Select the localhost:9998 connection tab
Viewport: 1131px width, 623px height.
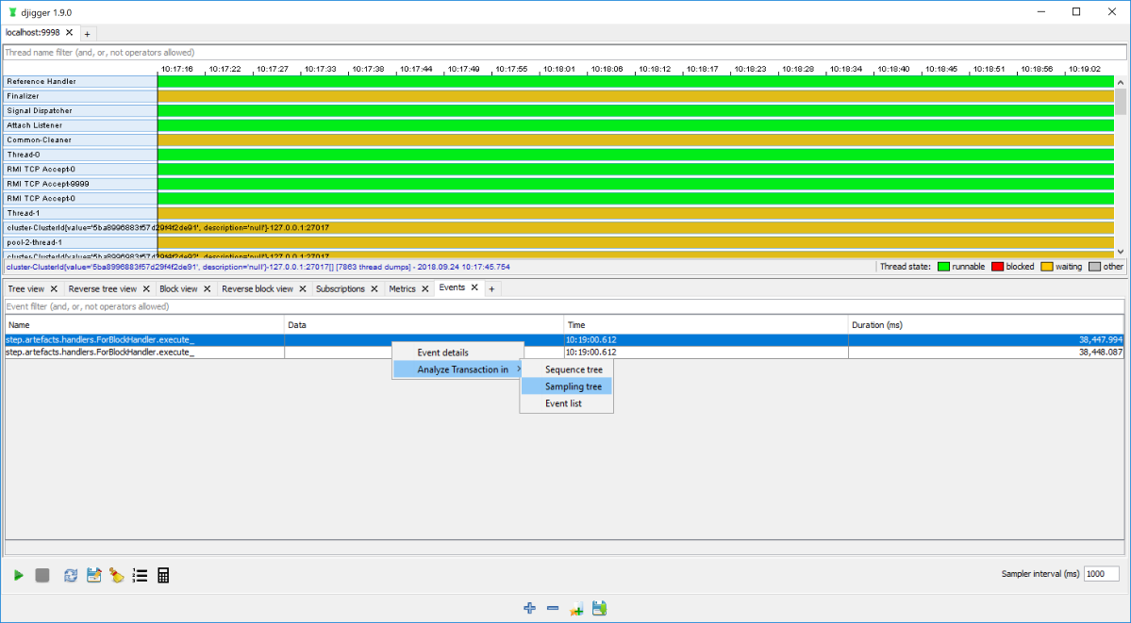point(32,32)
